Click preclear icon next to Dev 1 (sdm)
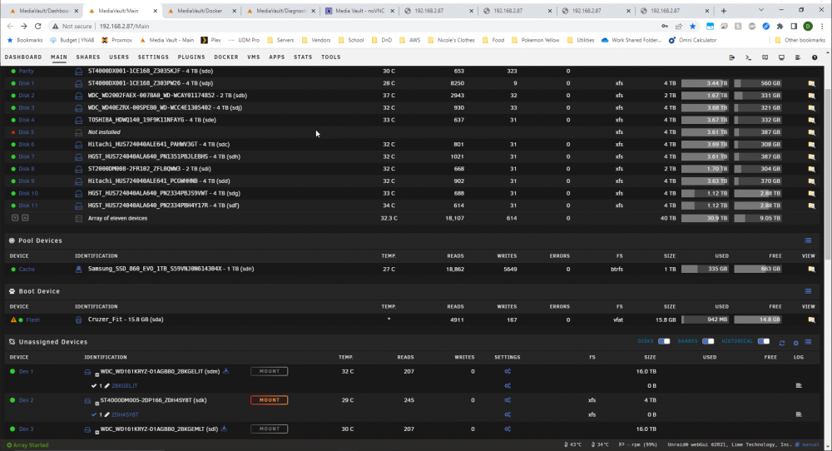The height and width of the screenshot is (451, 832). pos(226,371)
